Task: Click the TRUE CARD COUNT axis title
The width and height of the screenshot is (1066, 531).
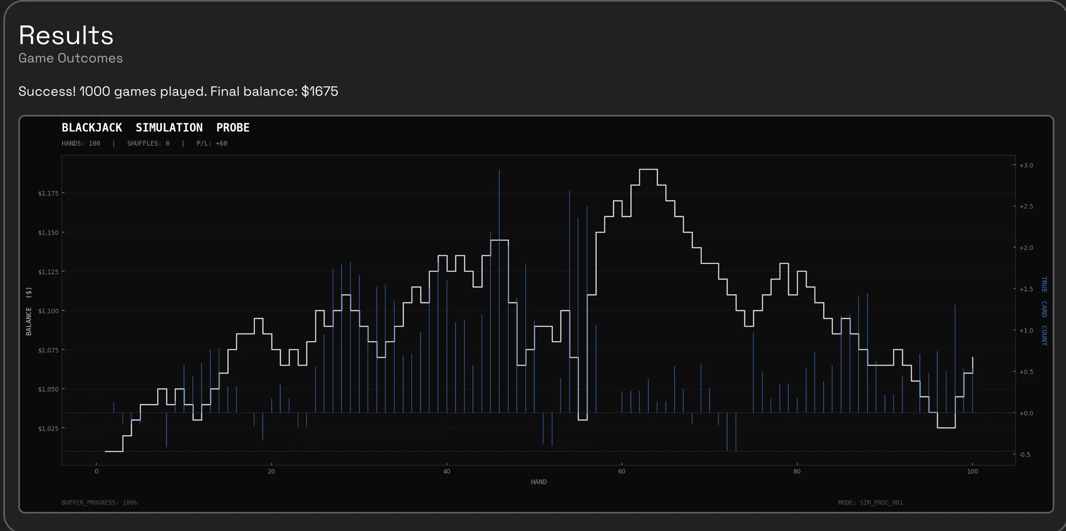Action: coord(1044,311)
